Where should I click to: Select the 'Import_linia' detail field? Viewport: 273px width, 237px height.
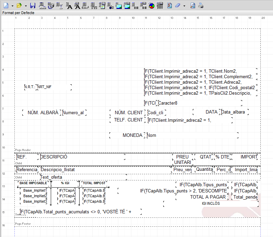point(245,170)
